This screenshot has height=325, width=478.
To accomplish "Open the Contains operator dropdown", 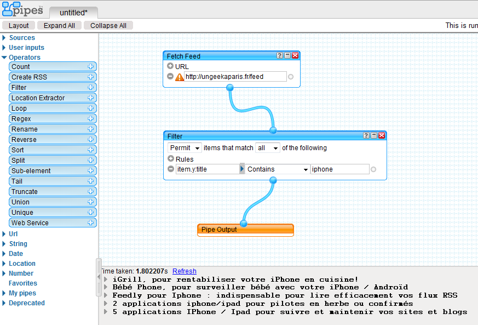I will (278, 169).
